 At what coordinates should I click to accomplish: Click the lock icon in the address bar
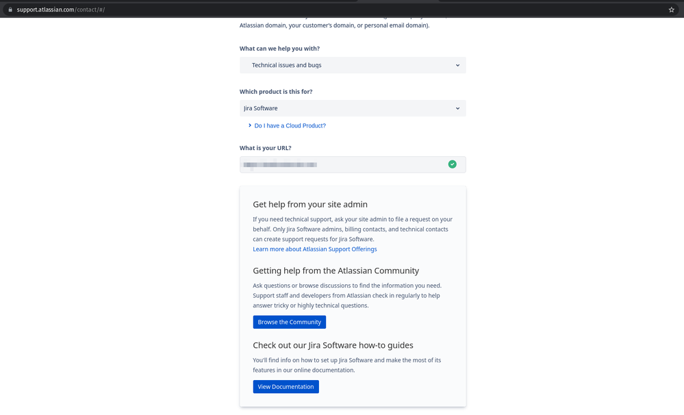(10, 10)
